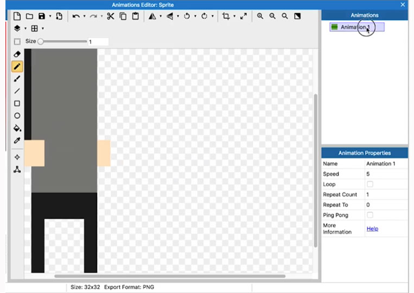Click the Copy icon

coord(123,16)
